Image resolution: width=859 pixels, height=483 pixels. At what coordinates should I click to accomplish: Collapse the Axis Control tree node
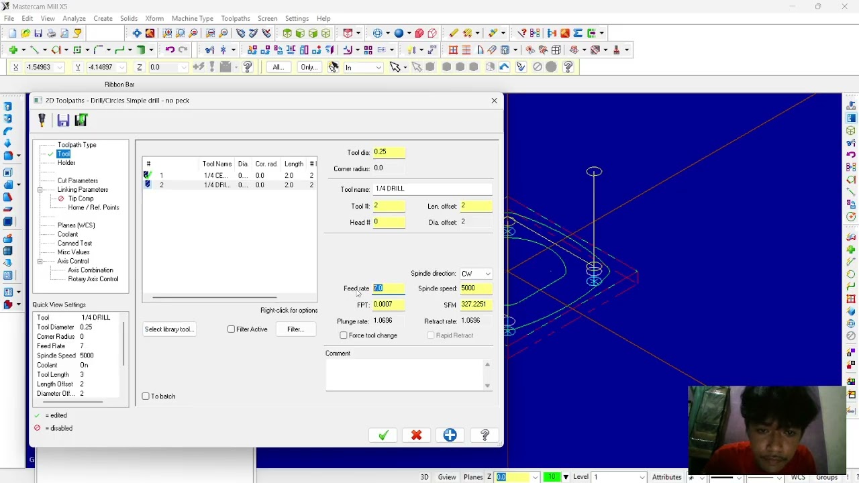click(x=40, y=261)
